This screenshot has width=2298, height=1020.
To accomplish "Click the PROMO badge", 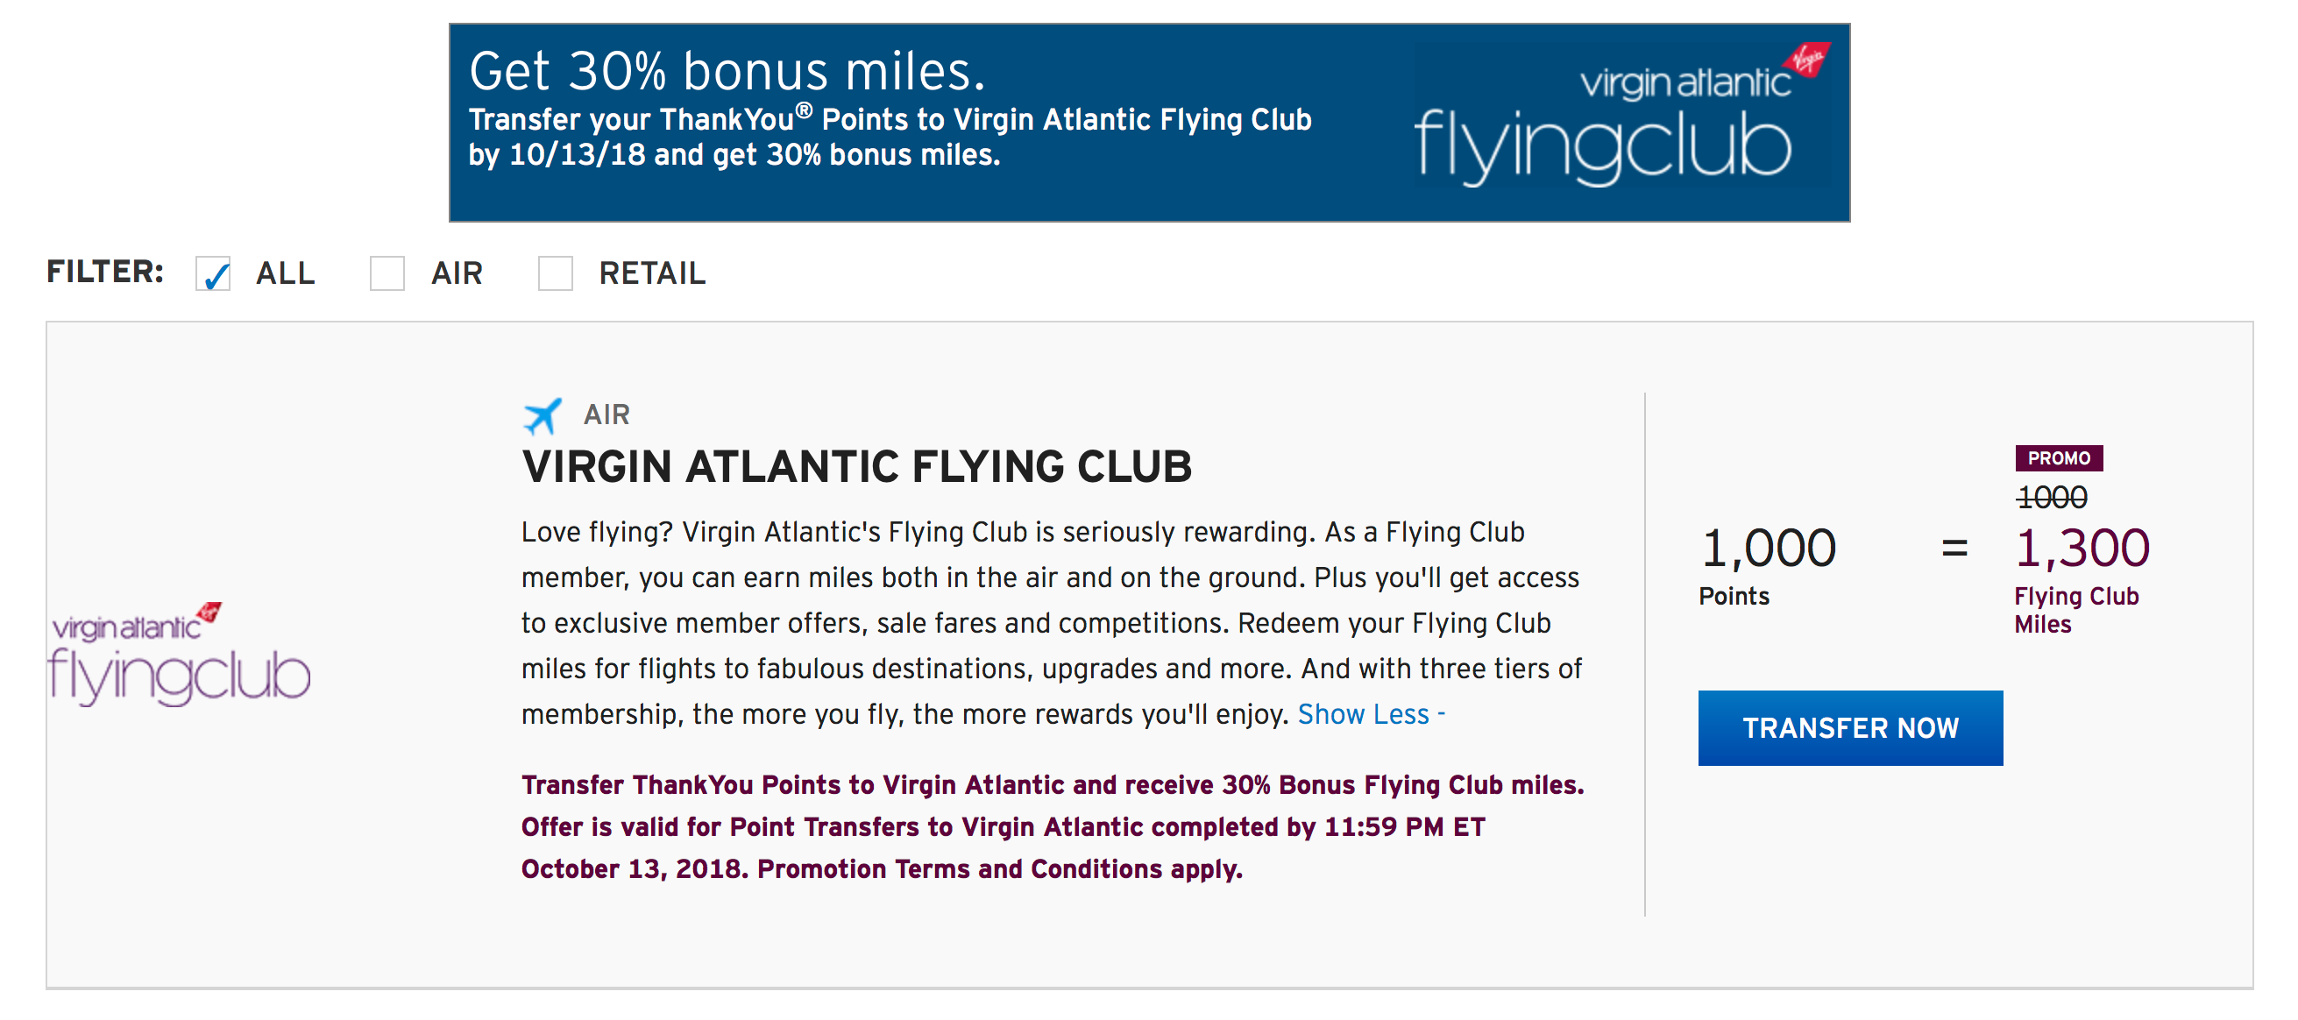I will 2058,458.
